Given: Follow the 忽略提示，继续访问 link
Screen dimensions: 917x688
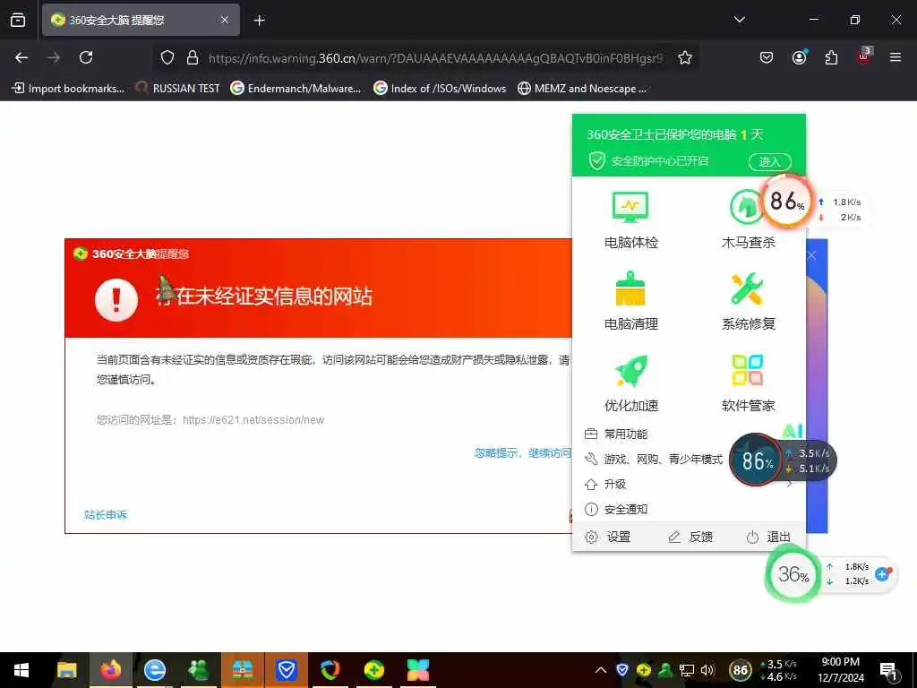Looking at the screenshot, I should 523,452.
